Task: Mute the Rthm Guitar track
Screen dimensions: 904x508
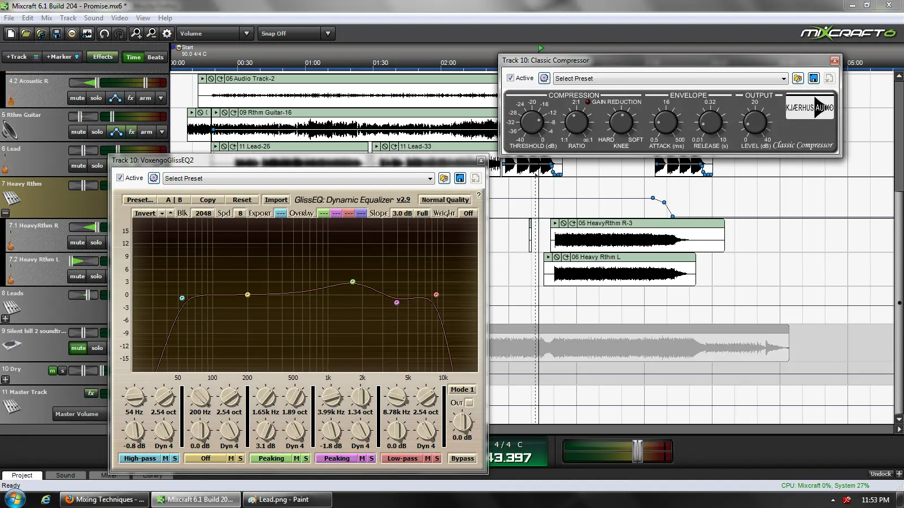Action: coord(78,132)
